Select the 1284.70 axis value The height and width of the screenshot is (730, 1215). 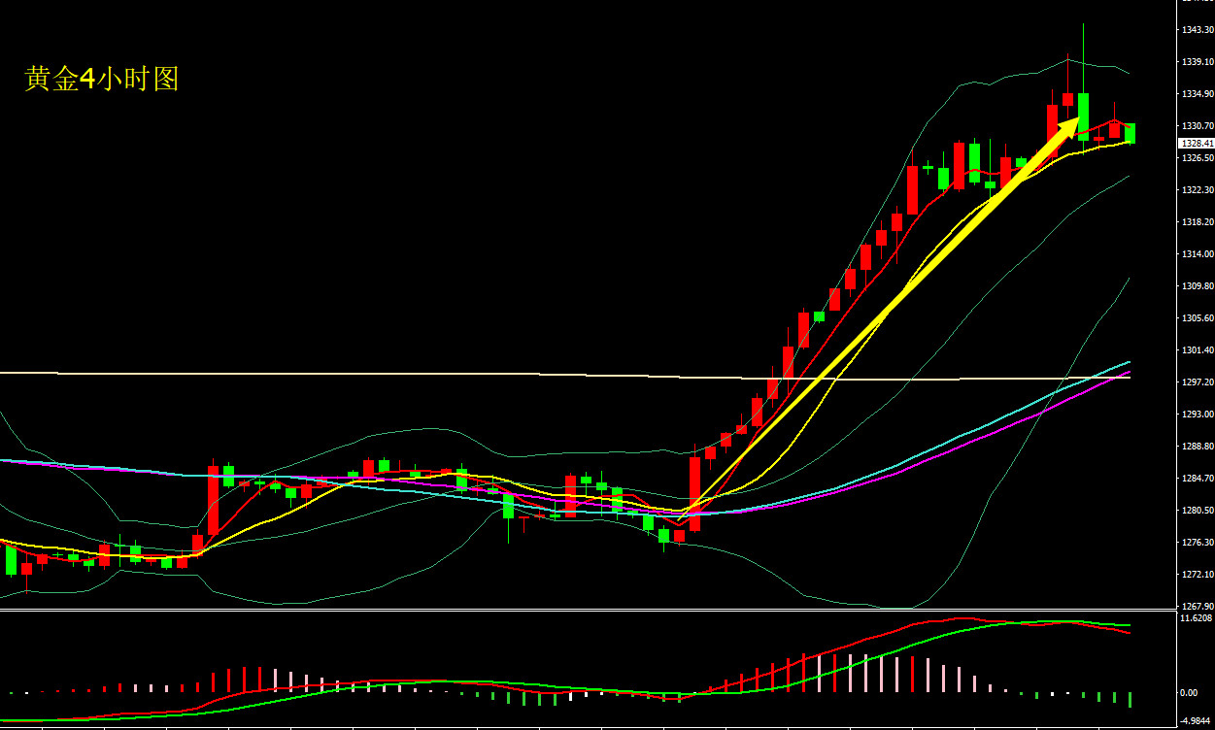coord(1197,479)
